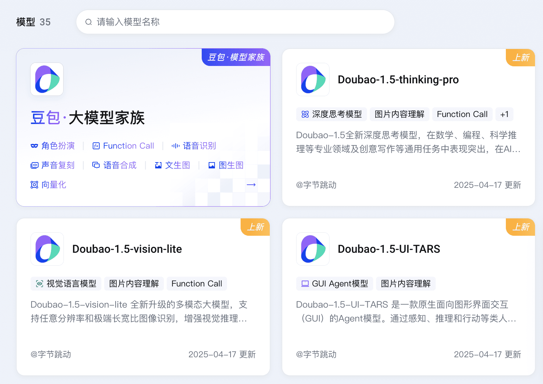Image resolution: width=543 pixels, height=384 pixels.
Task: Click 图片内容理解 tag on vision-lite card
Action: pos(134,284)
